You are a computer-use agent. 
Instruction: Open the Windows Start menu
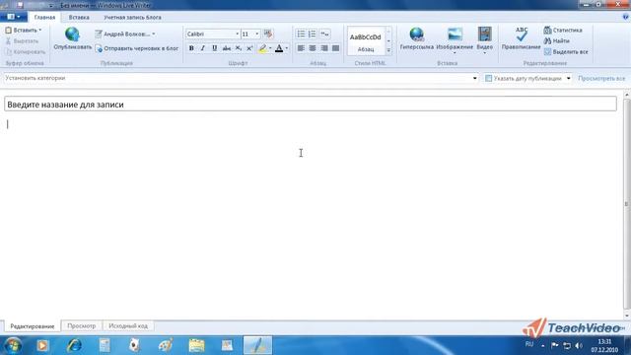13,345
